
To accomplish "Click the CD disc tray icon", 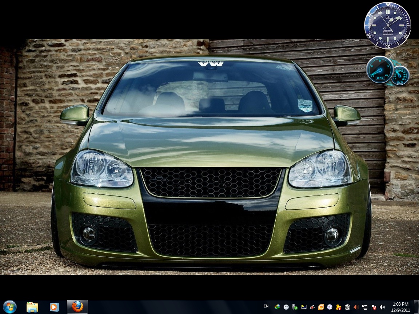I will click(x=330, y=307).
